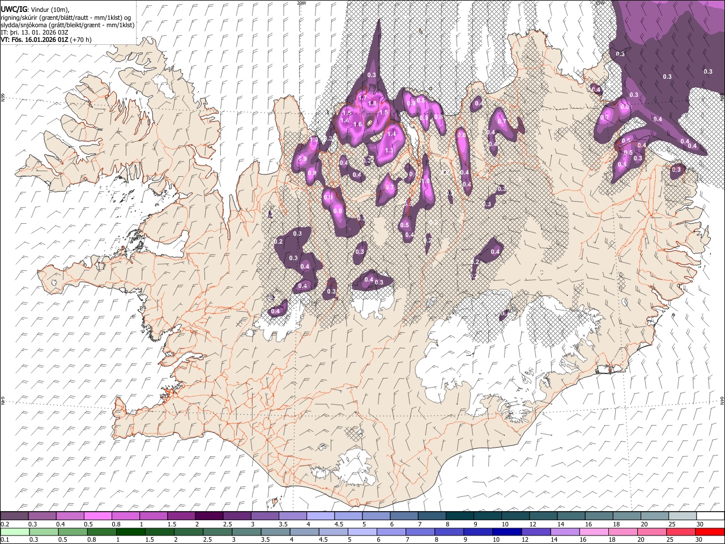Select the deep blue swatch labeled 10 in rain legend
This screenshot has height=544, width=725.
tap(506, 532)
